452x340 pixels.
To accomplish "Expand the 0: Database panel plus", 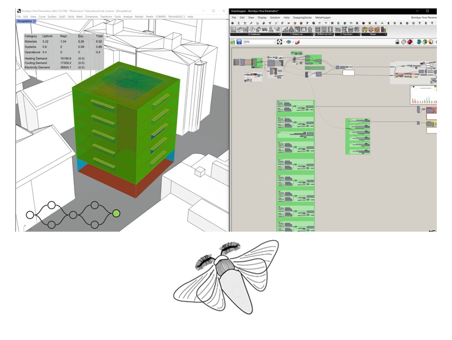I will point(279,34).
